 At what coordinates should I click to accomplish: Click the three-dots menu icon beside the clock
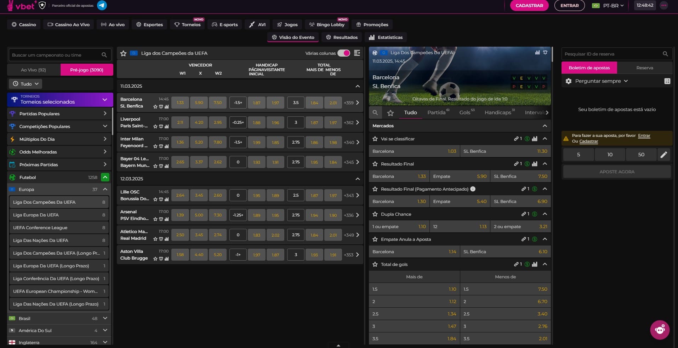664,5
